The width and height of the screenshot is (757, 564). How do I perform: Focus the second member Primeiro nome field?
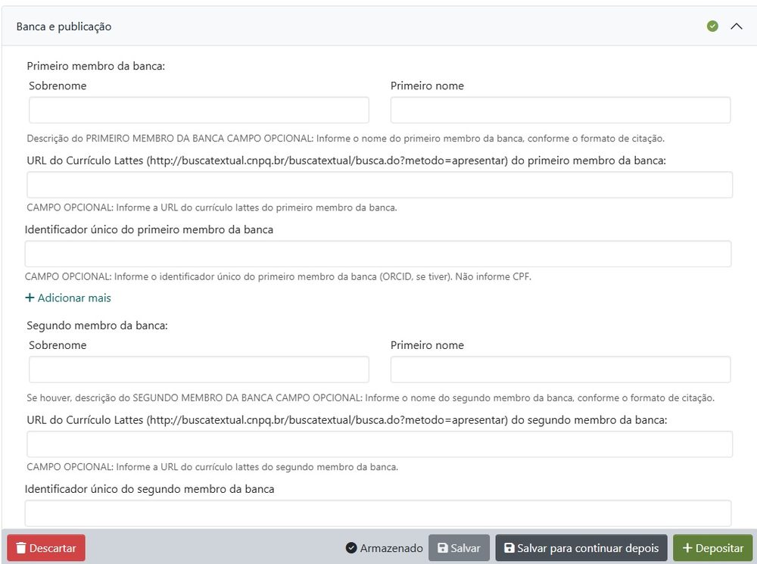coord(560,369)
